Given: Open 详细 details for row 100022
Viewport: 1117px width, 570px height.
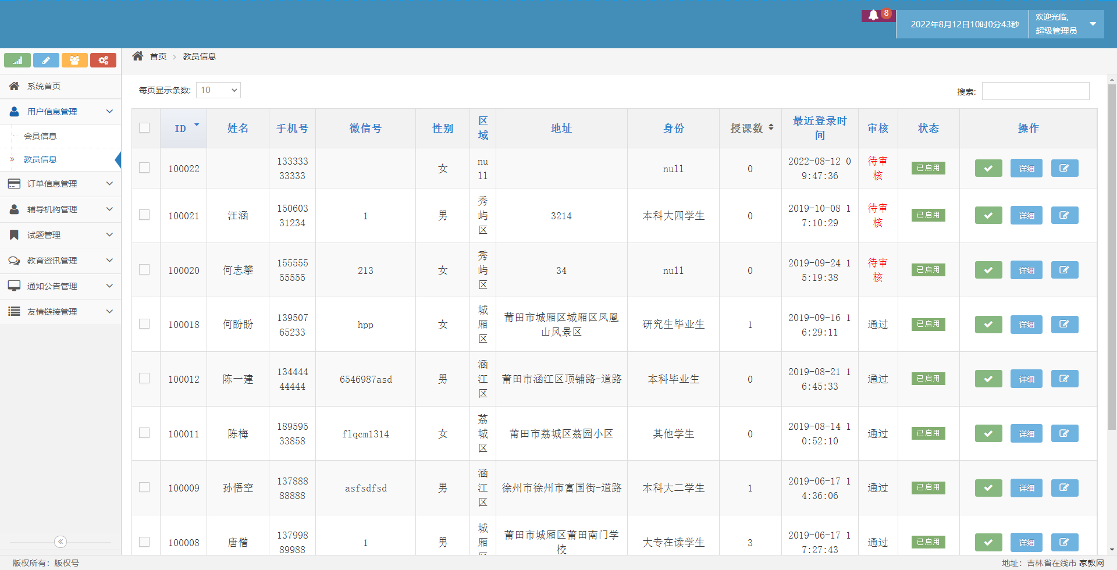Looking at the screenshot, I should click(1026, 168).
